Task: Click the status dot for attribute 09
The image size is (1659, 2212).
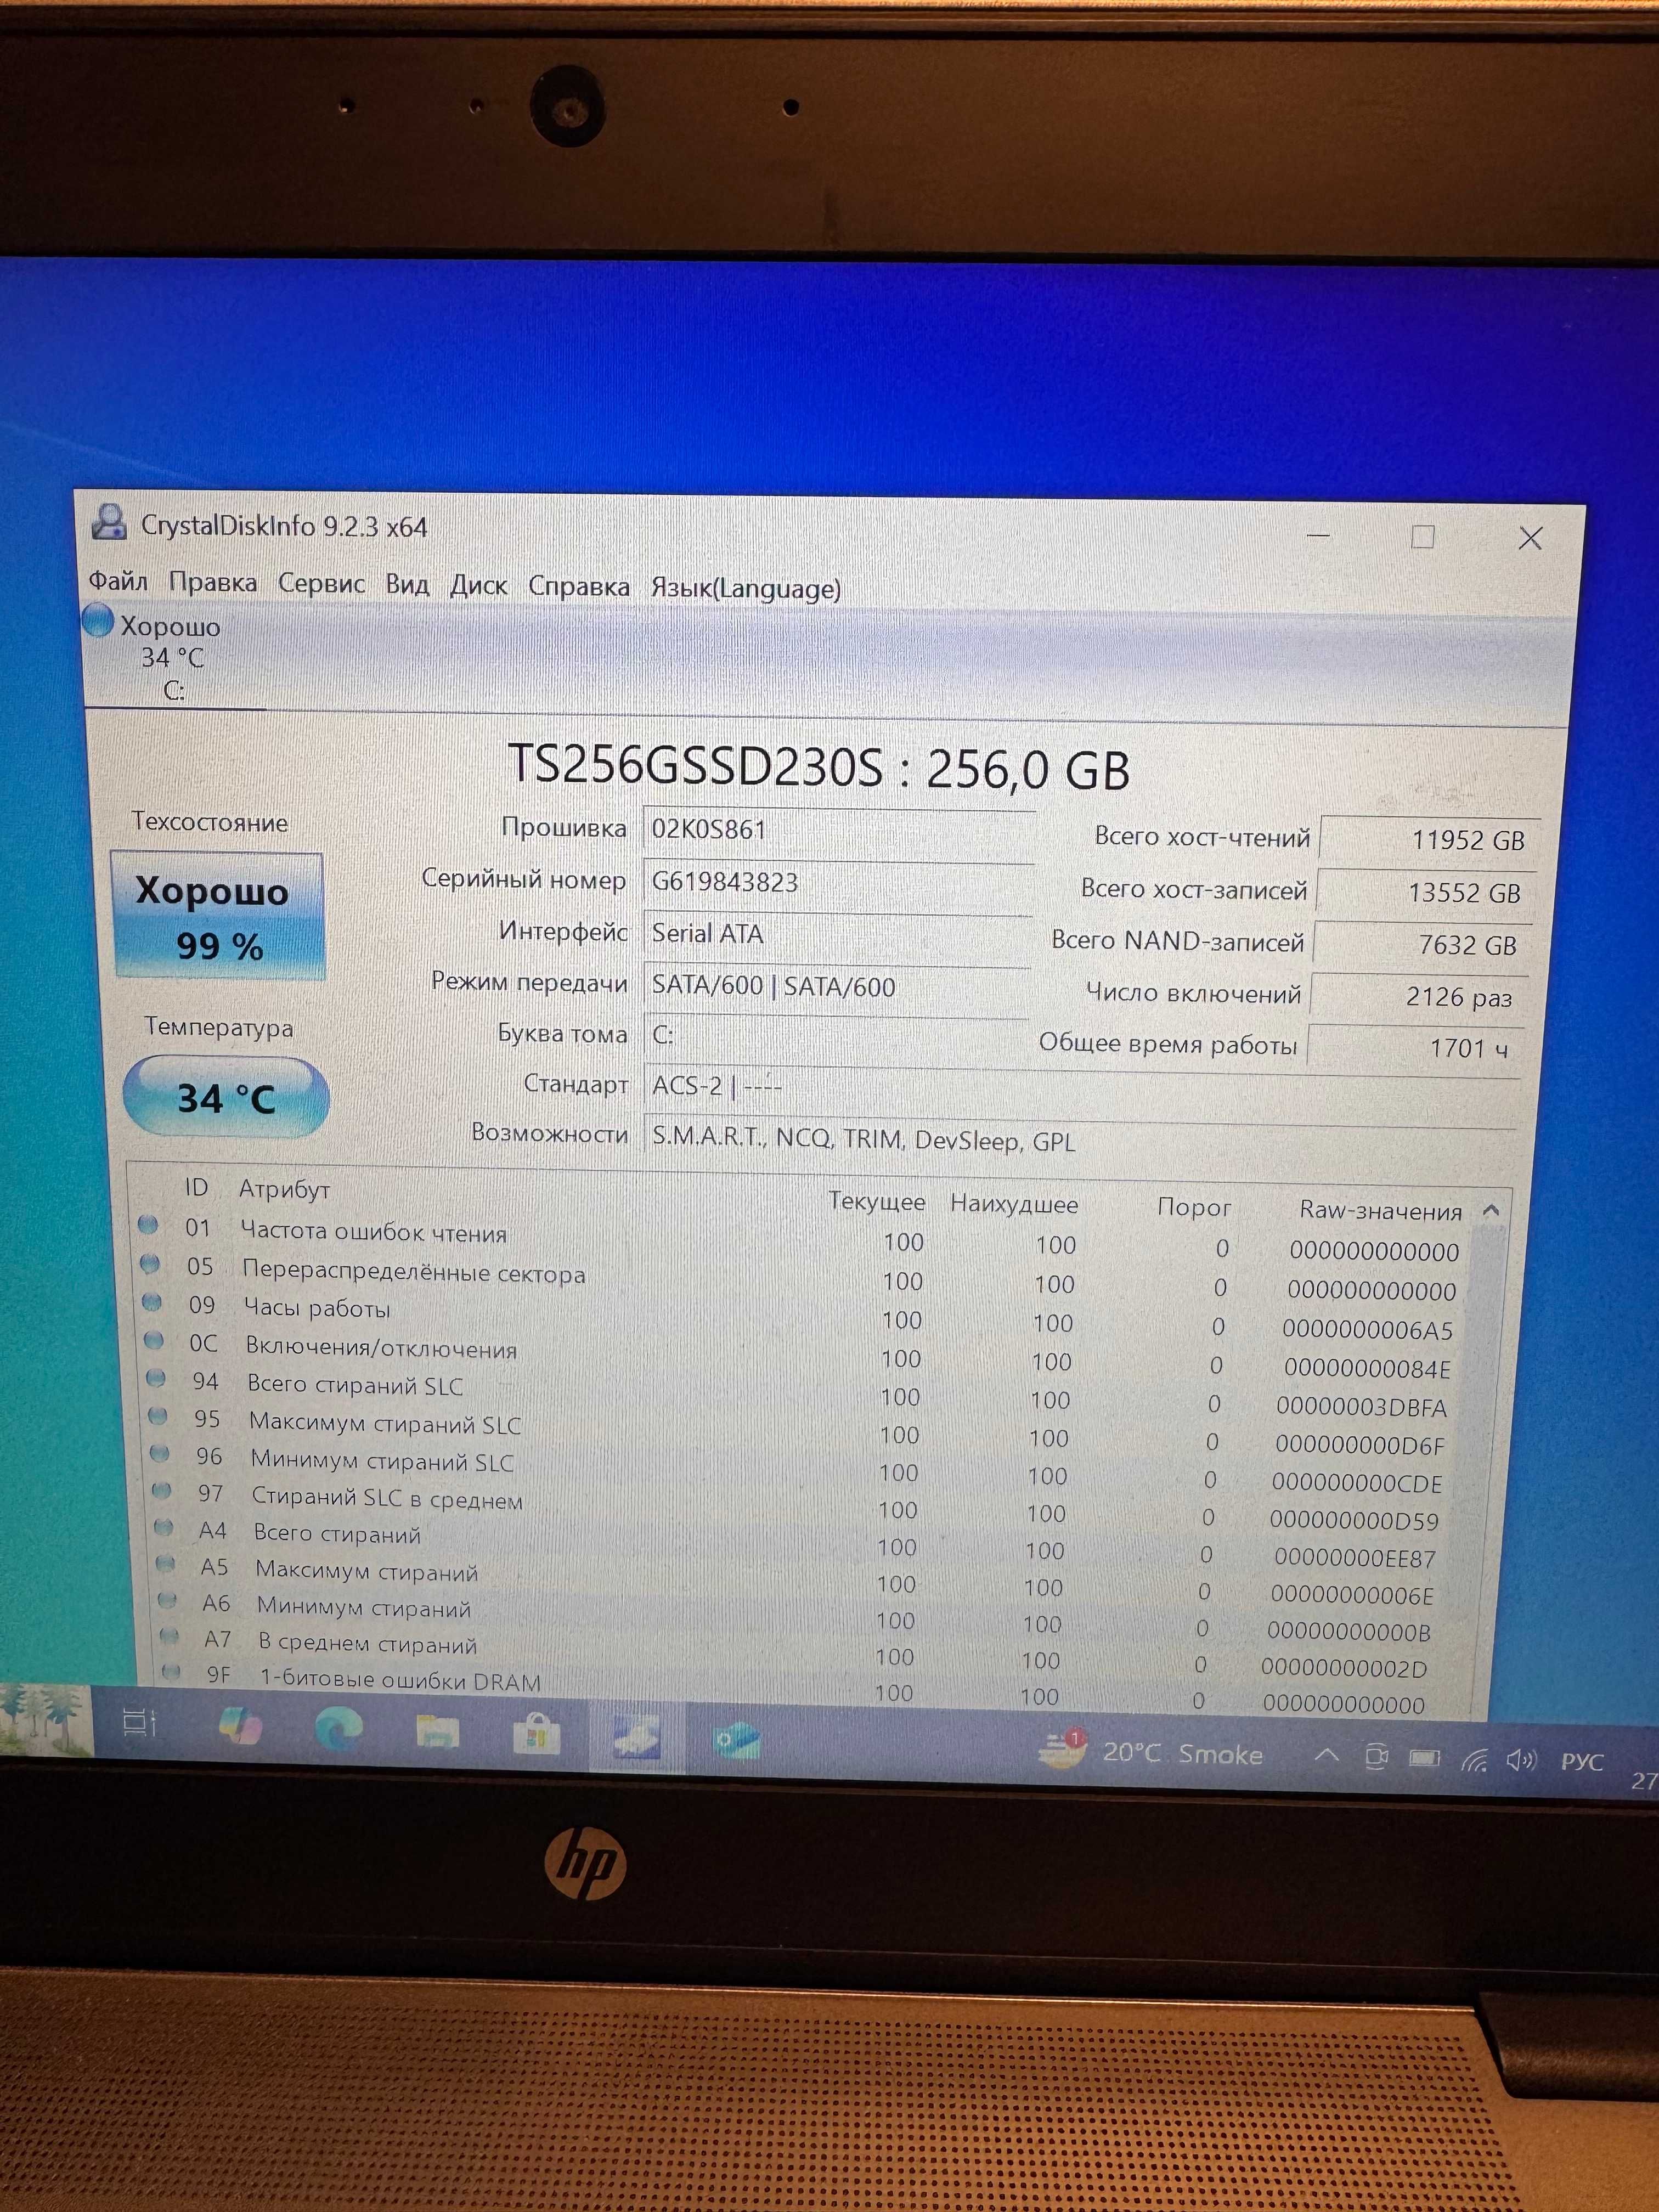Action: pyautogui.click(x=152, y=1302)
